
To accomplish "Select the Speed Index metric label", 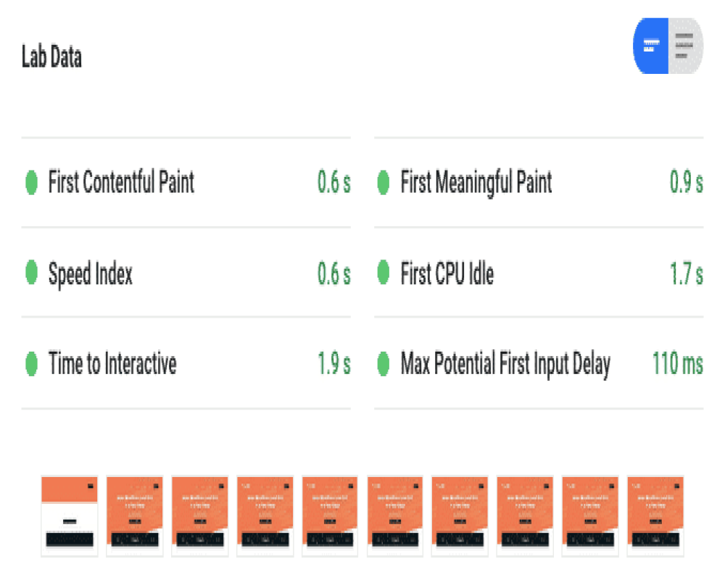I will point(91,274).
